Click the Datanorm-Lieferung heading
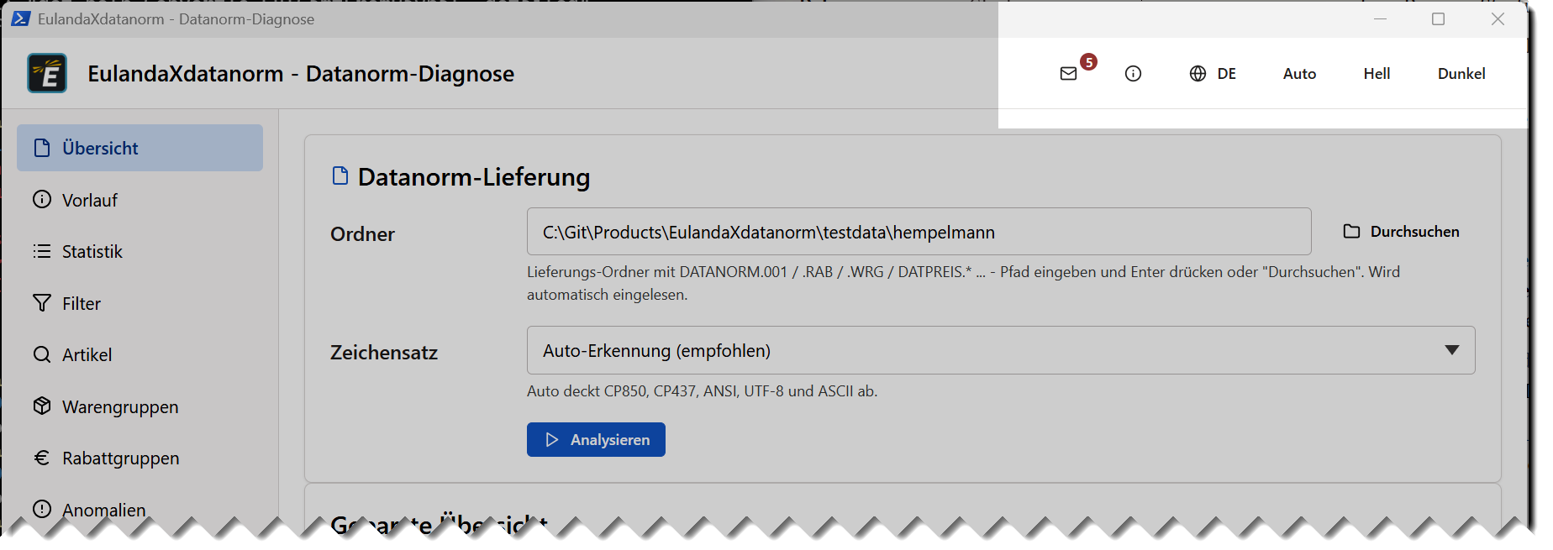The image size is (1553, 550). 474,177
